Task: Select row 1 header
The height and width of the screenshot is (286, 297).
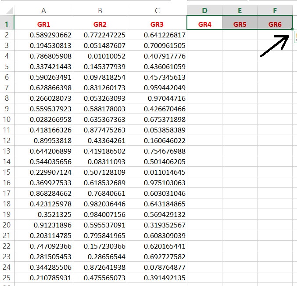Action: [7, 24]
